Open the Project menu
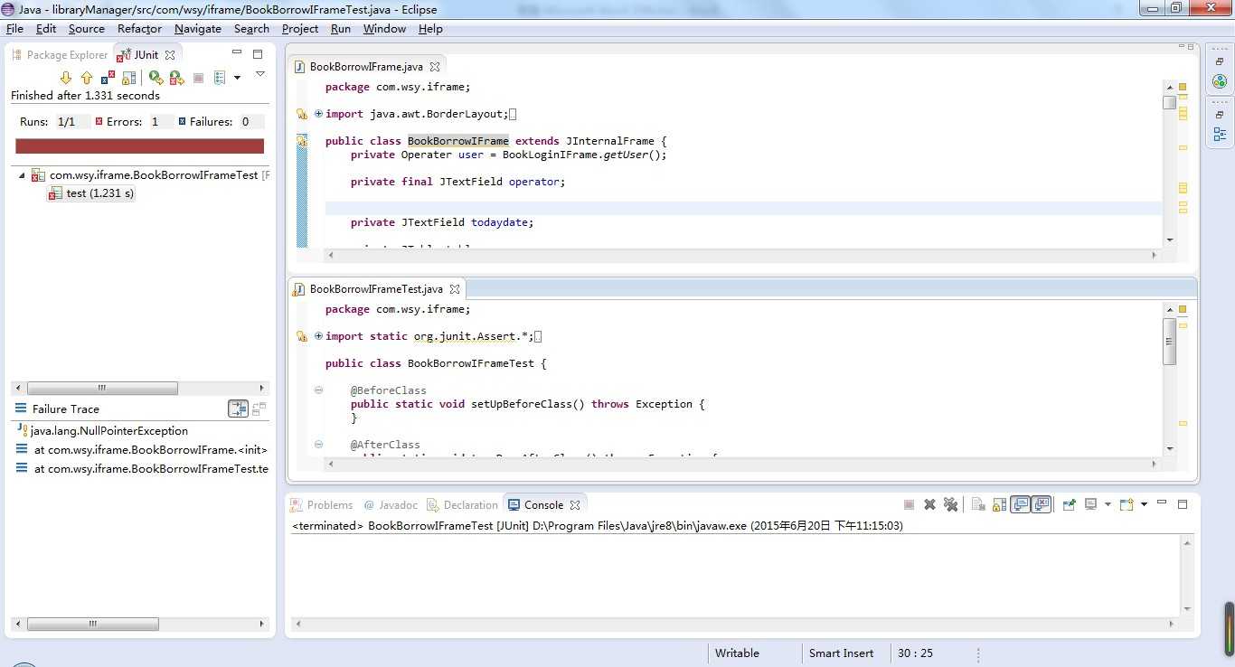The width and height of the screenshot is (1235, 667). coord(300,29)
